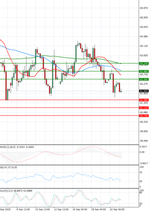Click the 20 level on Stochastic scale
Screen dimensions: 150x211
point(141,204)
